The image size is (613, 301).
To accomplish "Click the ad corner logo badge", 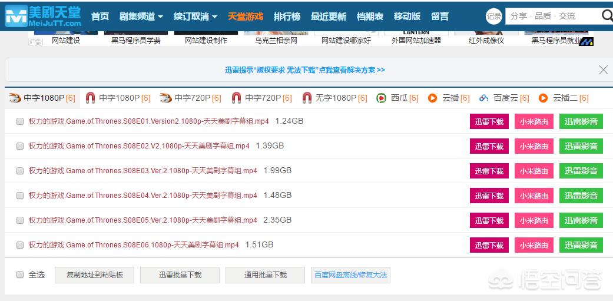I will click(586, 41).
